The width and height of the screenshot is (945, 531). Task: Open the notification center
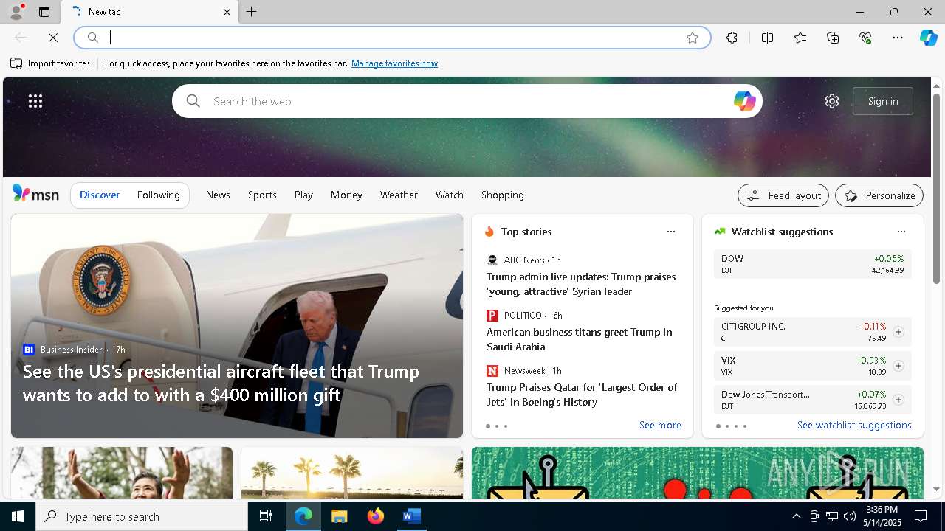pyautogui.click(x=921, y=516)
